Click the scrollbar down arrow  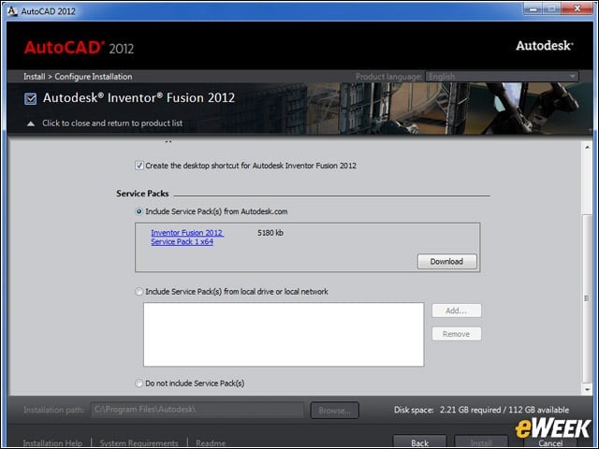[x=587, y=389]
